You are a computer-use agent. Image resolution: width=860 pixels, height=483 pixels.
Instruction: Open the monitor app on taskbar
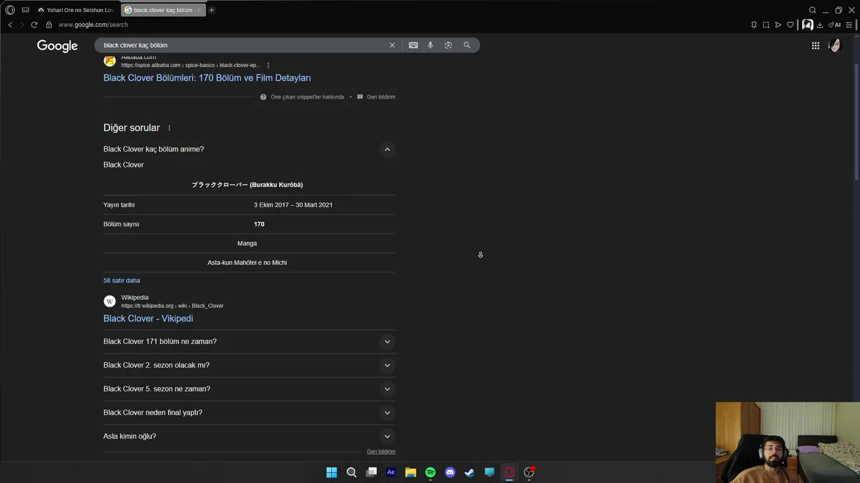click(x=489, y=472)
